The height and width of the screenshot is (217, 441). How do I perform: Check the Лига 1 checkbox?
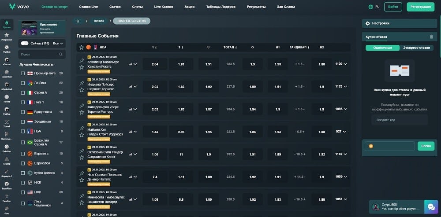23,102
